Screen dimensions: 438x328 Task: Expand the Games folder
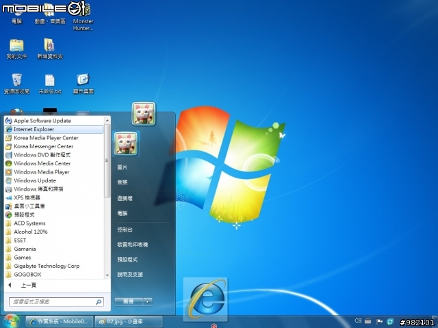(53, 258)
